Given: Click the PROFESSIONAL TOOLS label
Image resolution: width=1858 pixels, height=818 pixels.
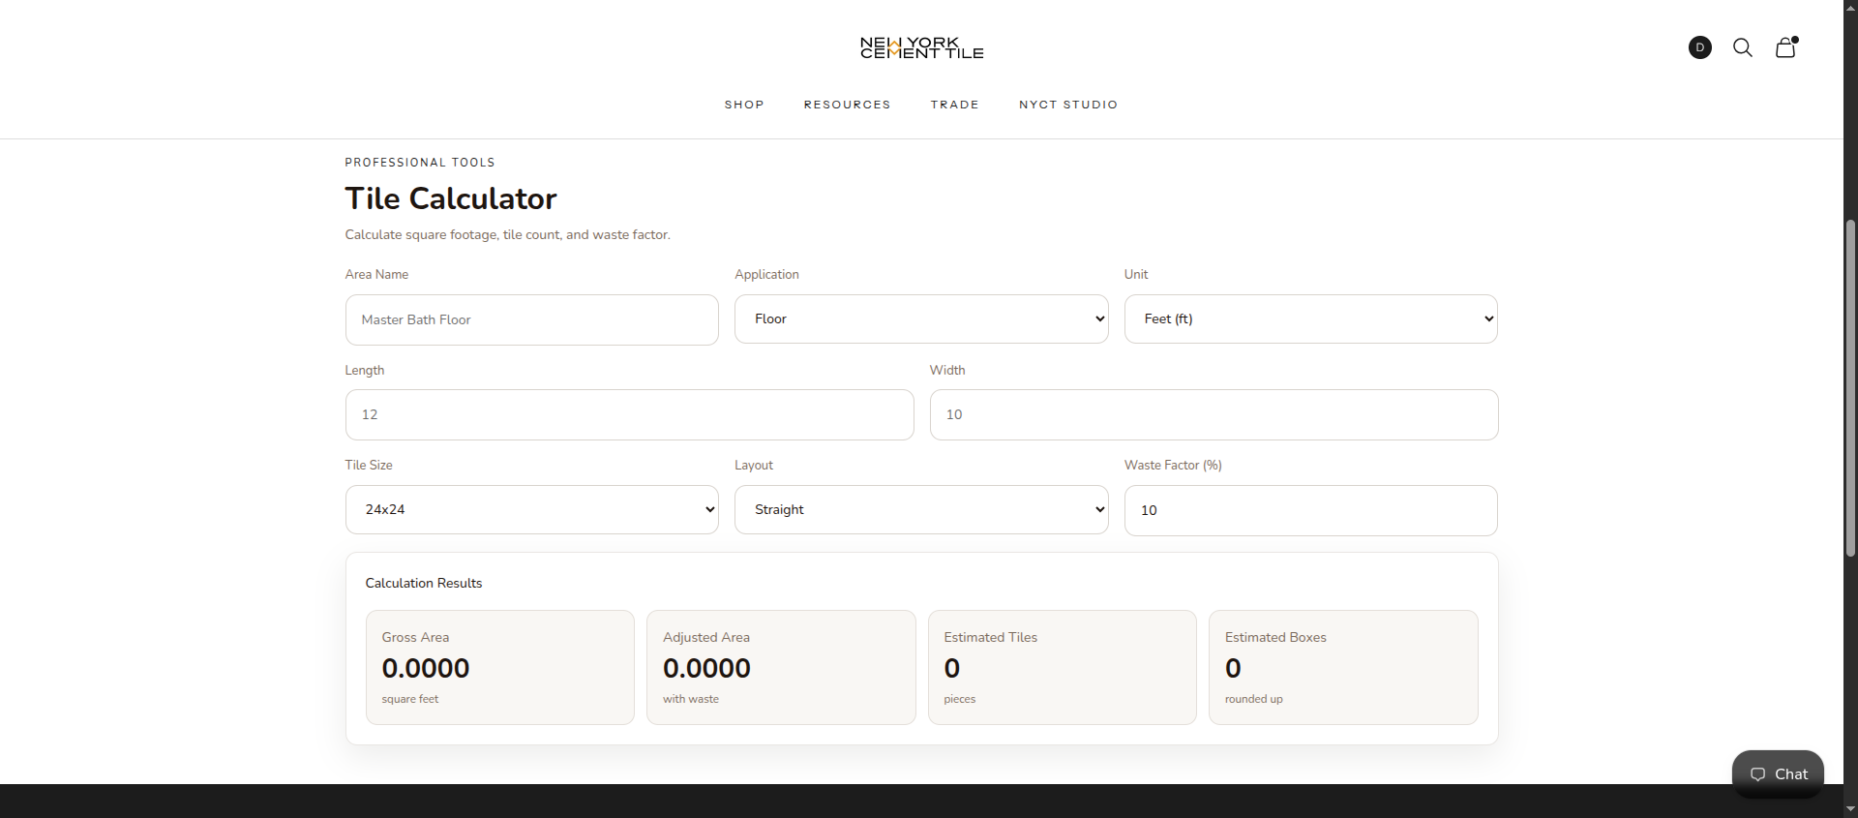Looking at the screenshot, I should pos(420,163).
